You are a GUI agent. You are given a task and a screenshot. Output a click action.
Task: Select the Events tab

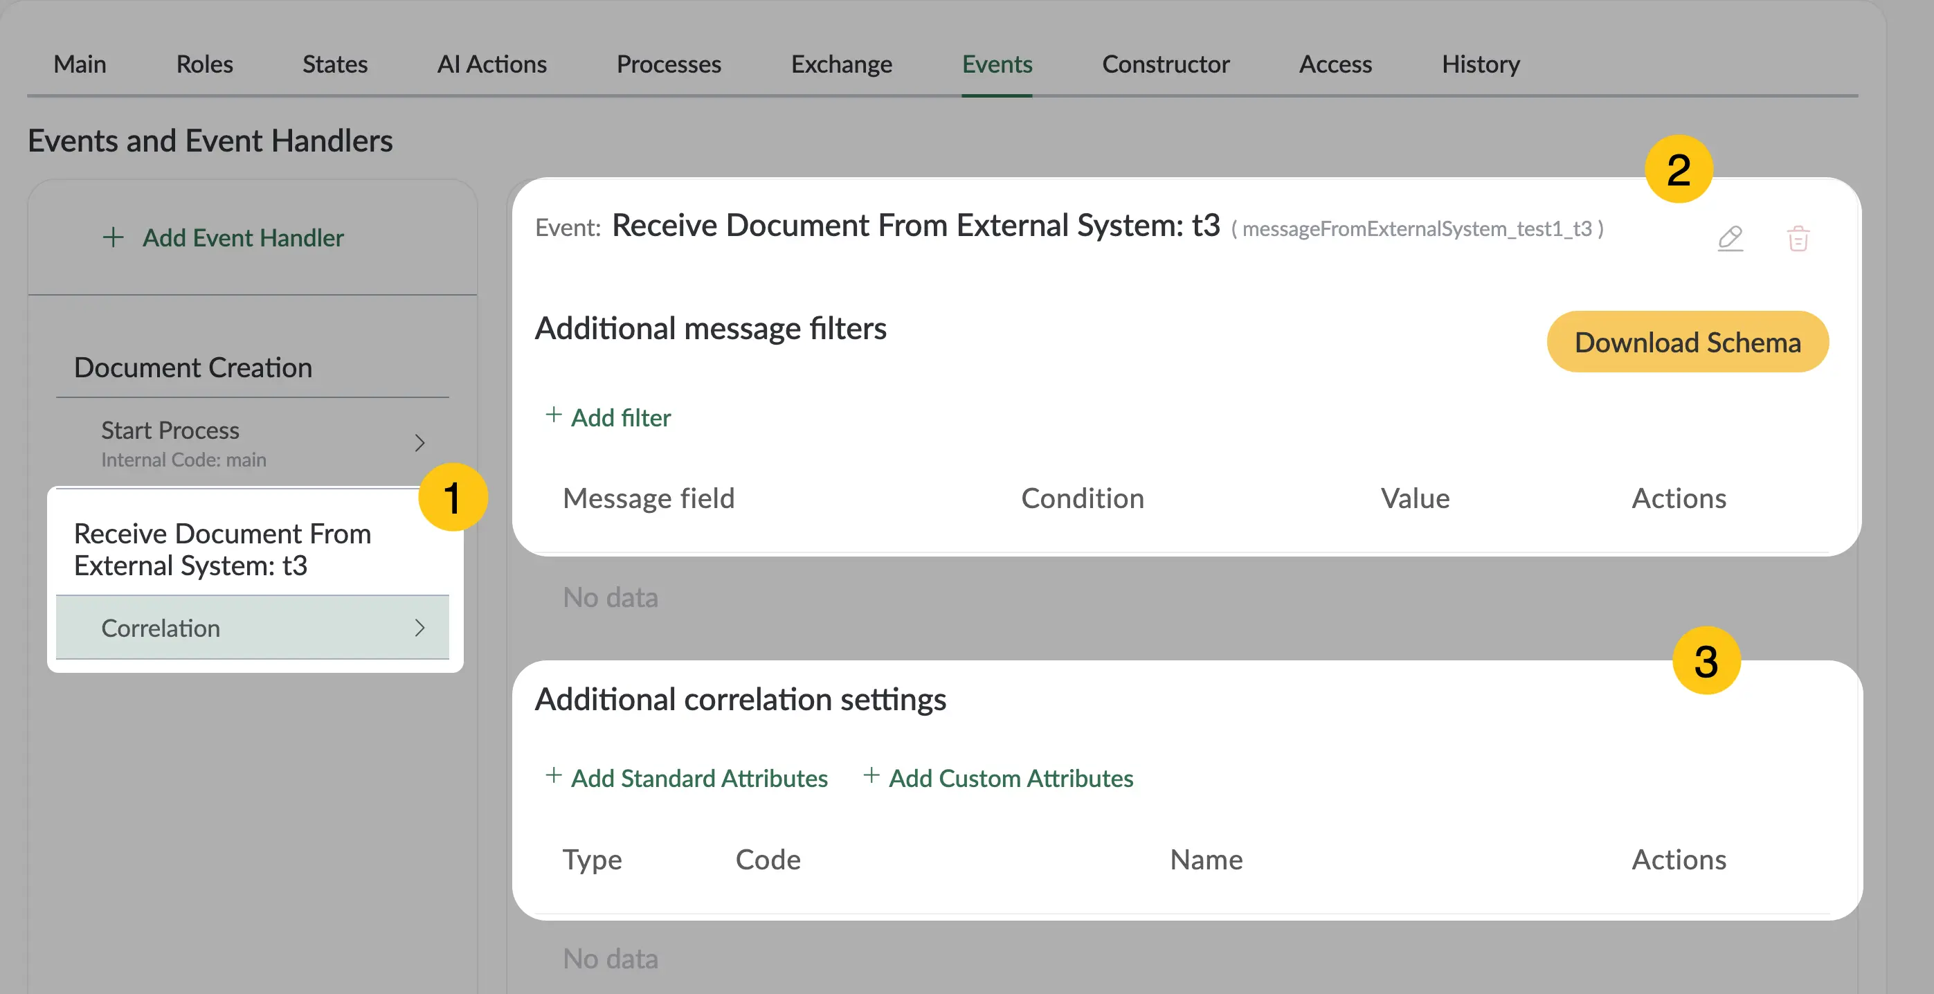point(997,64)
